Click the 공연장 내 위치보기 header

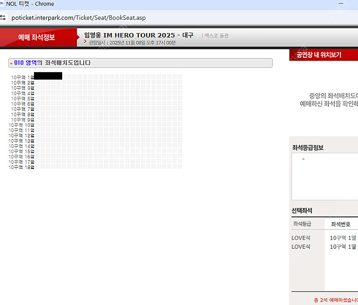(319, 55)
